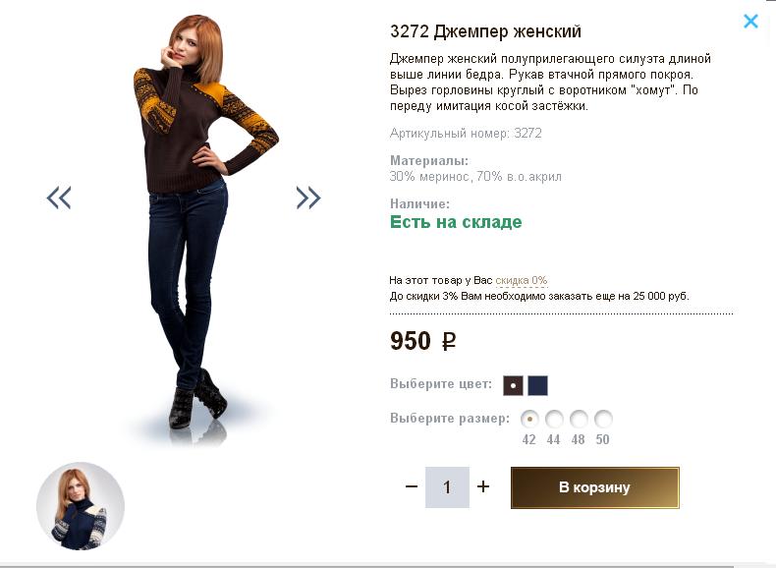Increase quantity with the plus icon
Screen dimensions: 776x568
pyautogui.click(x=483, y=486)
